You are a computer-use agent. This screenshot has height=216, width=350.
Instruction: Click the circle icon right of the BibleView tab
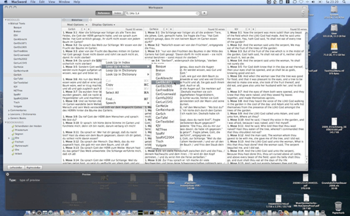tap(91, 20)
